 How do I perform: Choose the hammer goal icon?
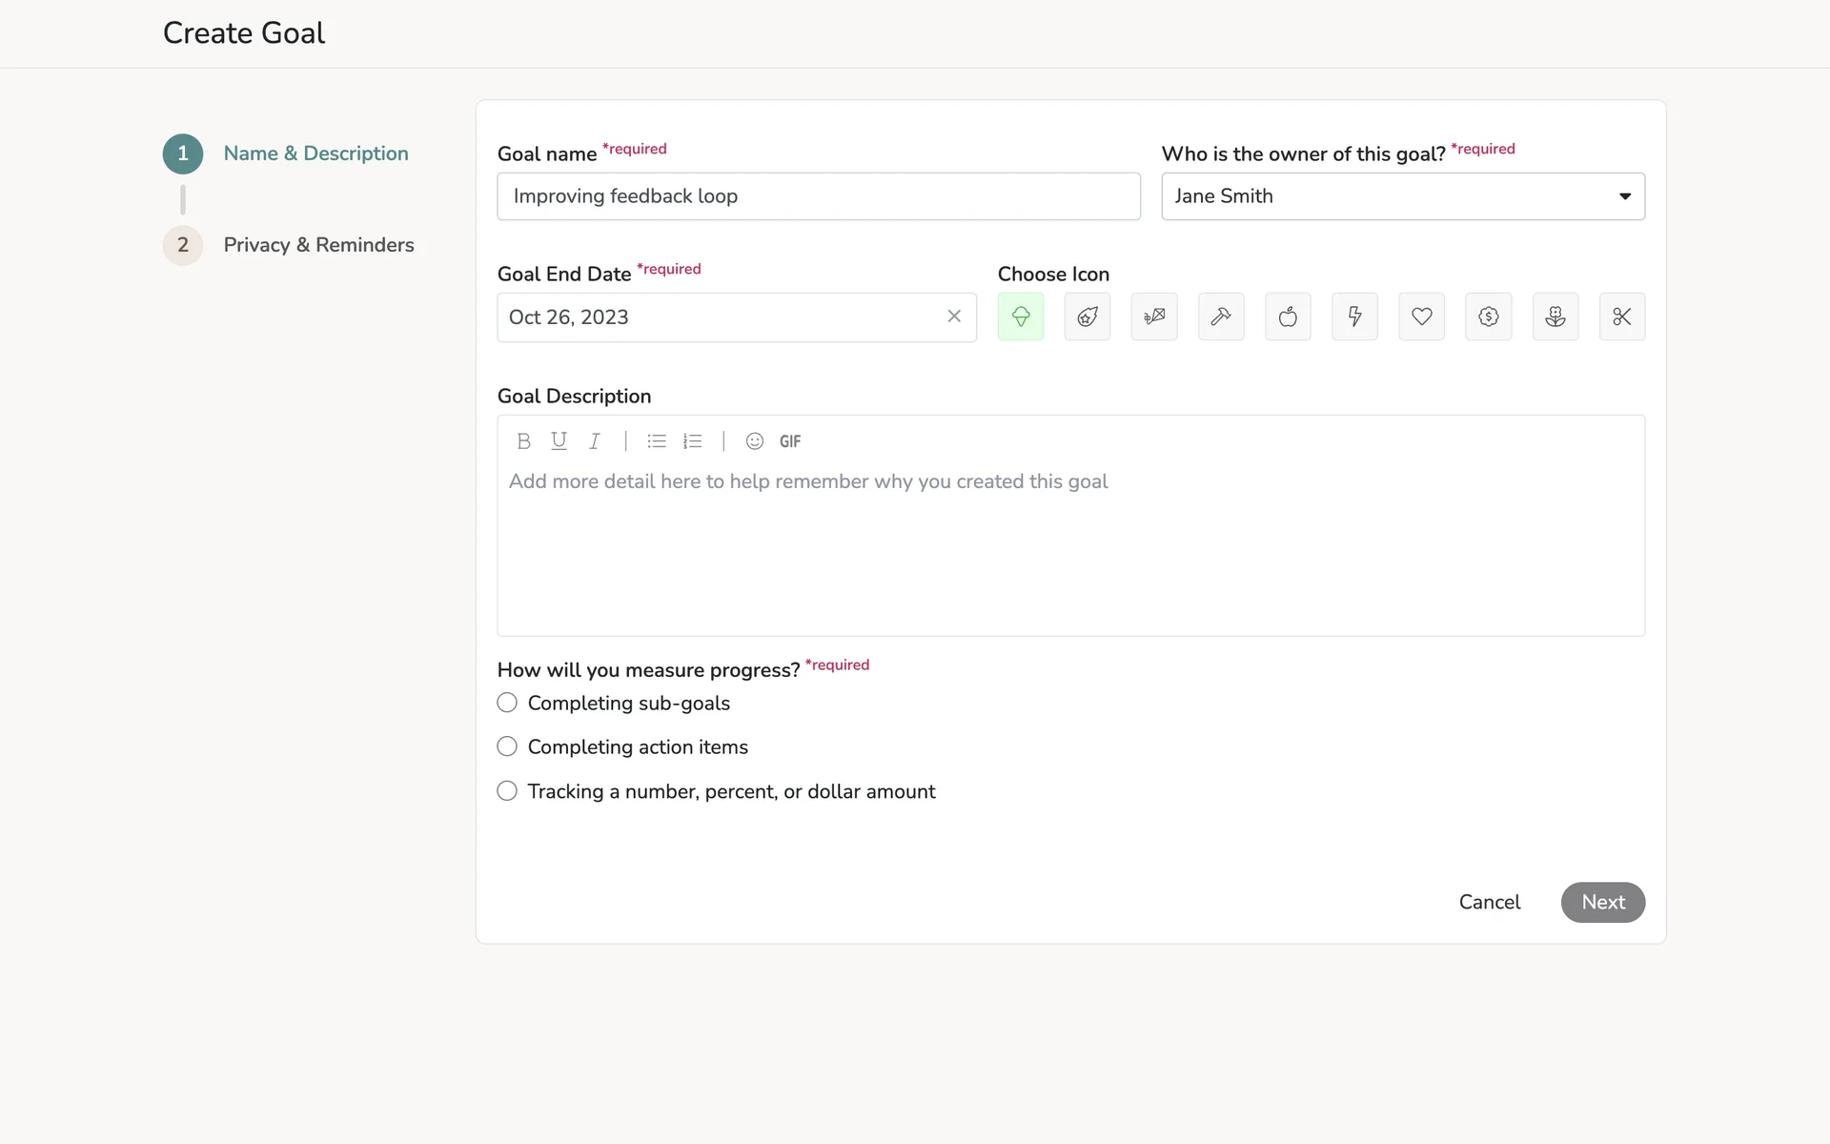click(x=1221, y=317)
